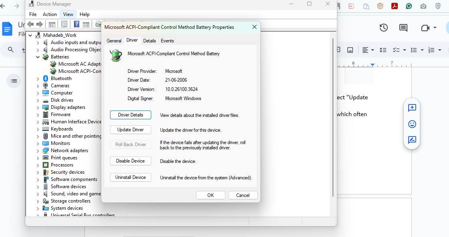Screen dimensions: 449x237
Task: Switch to the Details tab
Action: pos(150,40)
